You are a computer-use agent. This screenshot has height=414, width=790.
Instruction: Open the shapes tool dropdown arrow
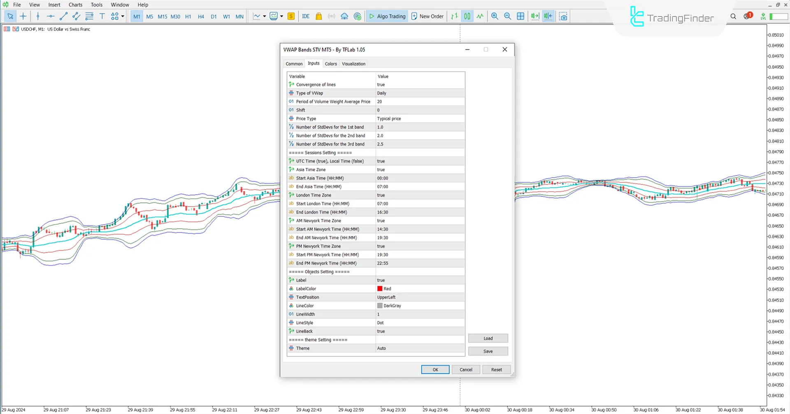point(123,16)
